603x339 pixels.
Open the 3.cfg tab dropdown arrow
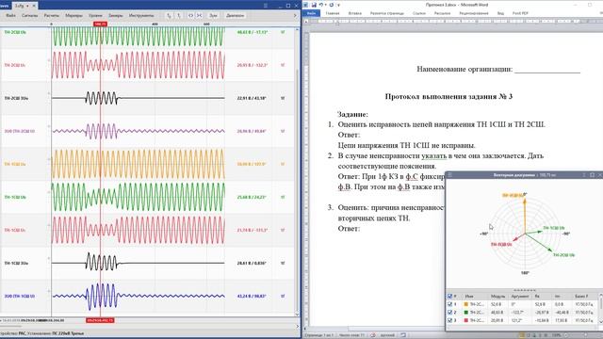pyautogui.click(x=27, y=6)
